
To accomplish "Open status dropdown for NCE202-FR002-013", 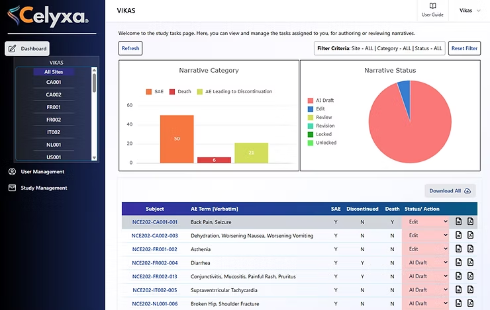I will (425, 276).
